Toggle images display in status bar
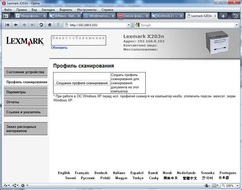Viewport: 242px width, 190px height. point(215,186)
